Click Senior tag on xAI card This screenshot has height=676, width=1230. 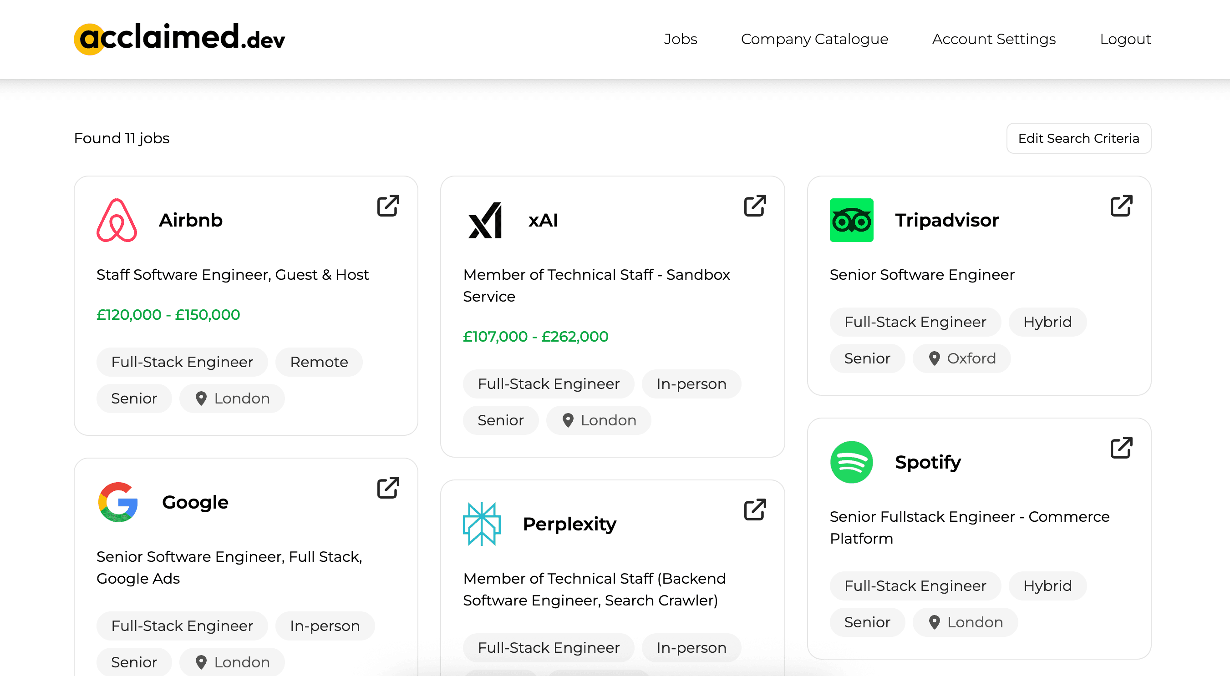(501, 420)
